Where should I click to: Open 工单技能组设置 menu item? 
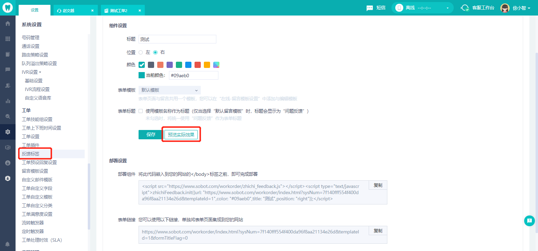[37, 119]
